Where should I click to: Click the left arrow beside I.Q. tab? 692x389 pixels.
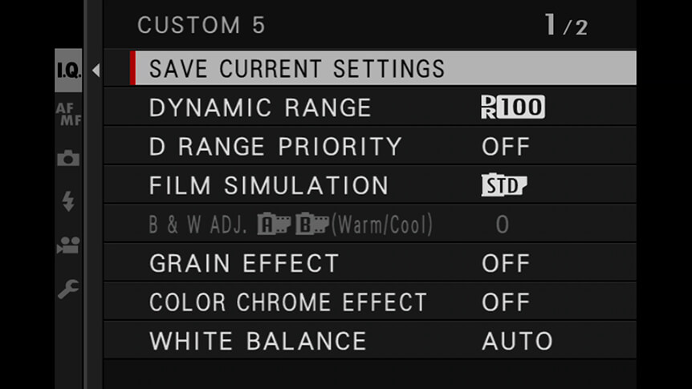(x=96, y=70)
